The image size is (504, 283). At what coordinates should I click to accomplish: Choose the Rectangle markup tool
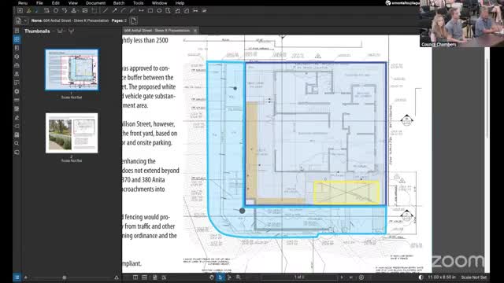(150, 10)
